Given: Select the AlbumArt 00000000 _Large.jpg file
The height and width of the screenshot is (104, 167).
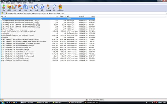Looking at the screenshot, I should [x=21, y=21].
